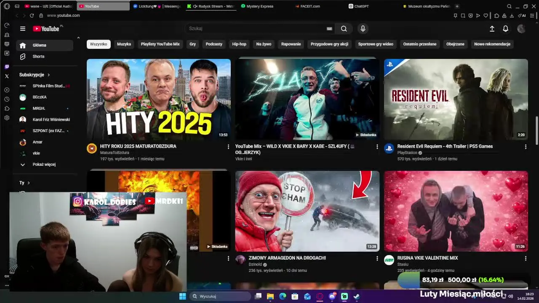Screen dimensions: 539x303
Task: Play HITY 2025 video thumbnail
Action: pyautogui.click(x=159, y=99)
